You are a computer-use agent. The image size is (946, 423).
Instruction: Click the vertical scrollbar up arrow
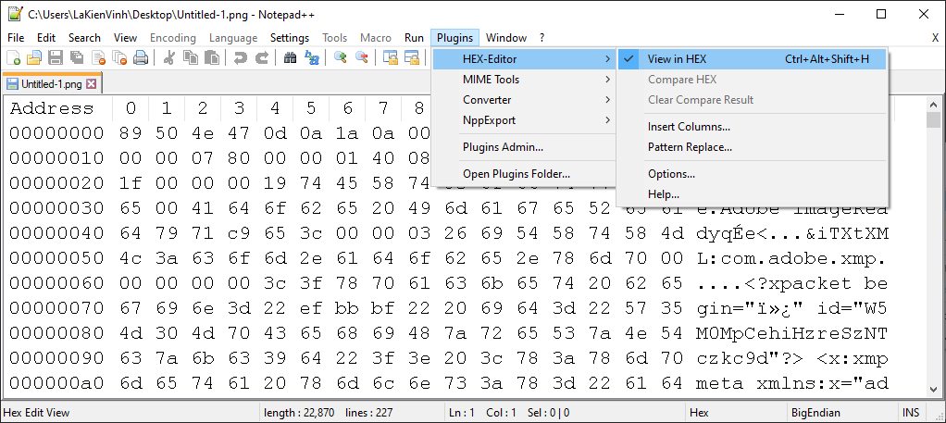[933, 103]
